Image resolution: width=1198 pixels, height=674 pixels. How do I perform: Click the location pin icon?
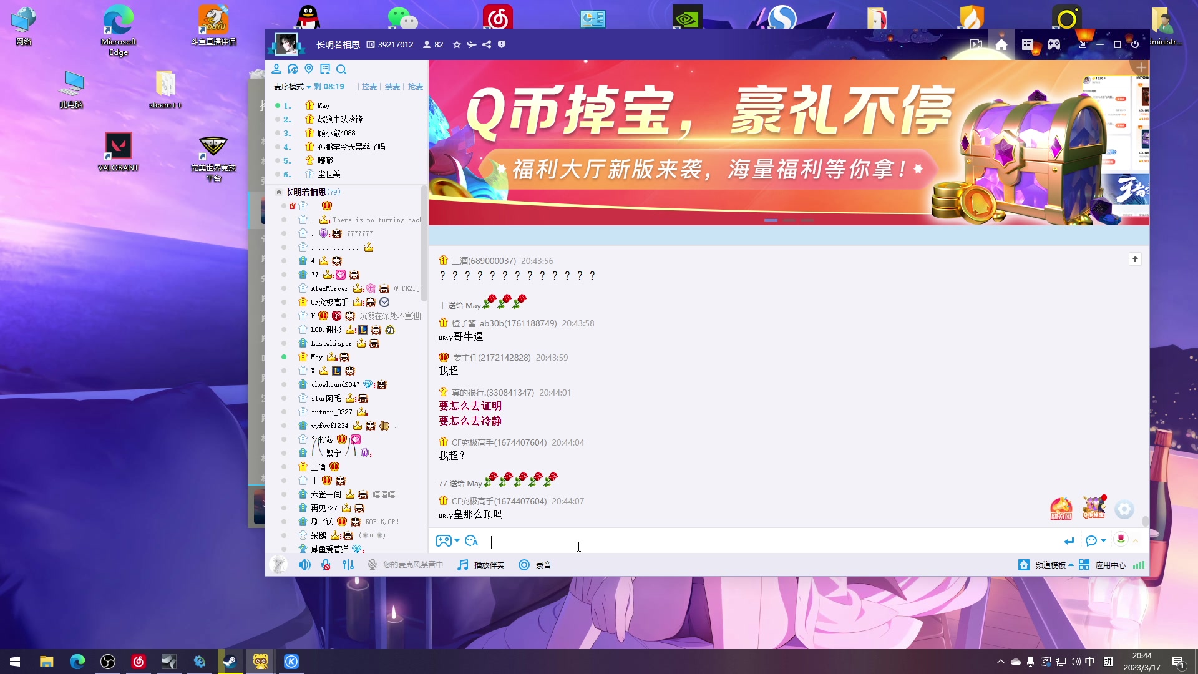tap(309, 69)
